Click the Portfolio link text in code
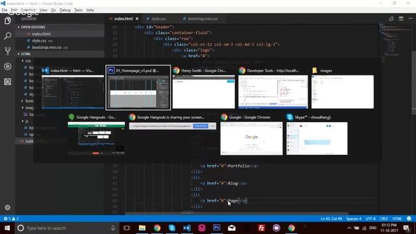 tap(239, 166)
